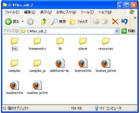
Task: Click the red X Delete toolbar icon
Action: click(x=115, y=22)
